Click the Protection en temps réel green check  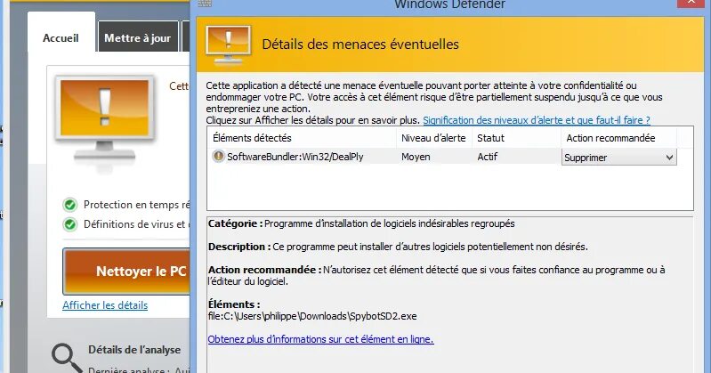pos(69,205)
